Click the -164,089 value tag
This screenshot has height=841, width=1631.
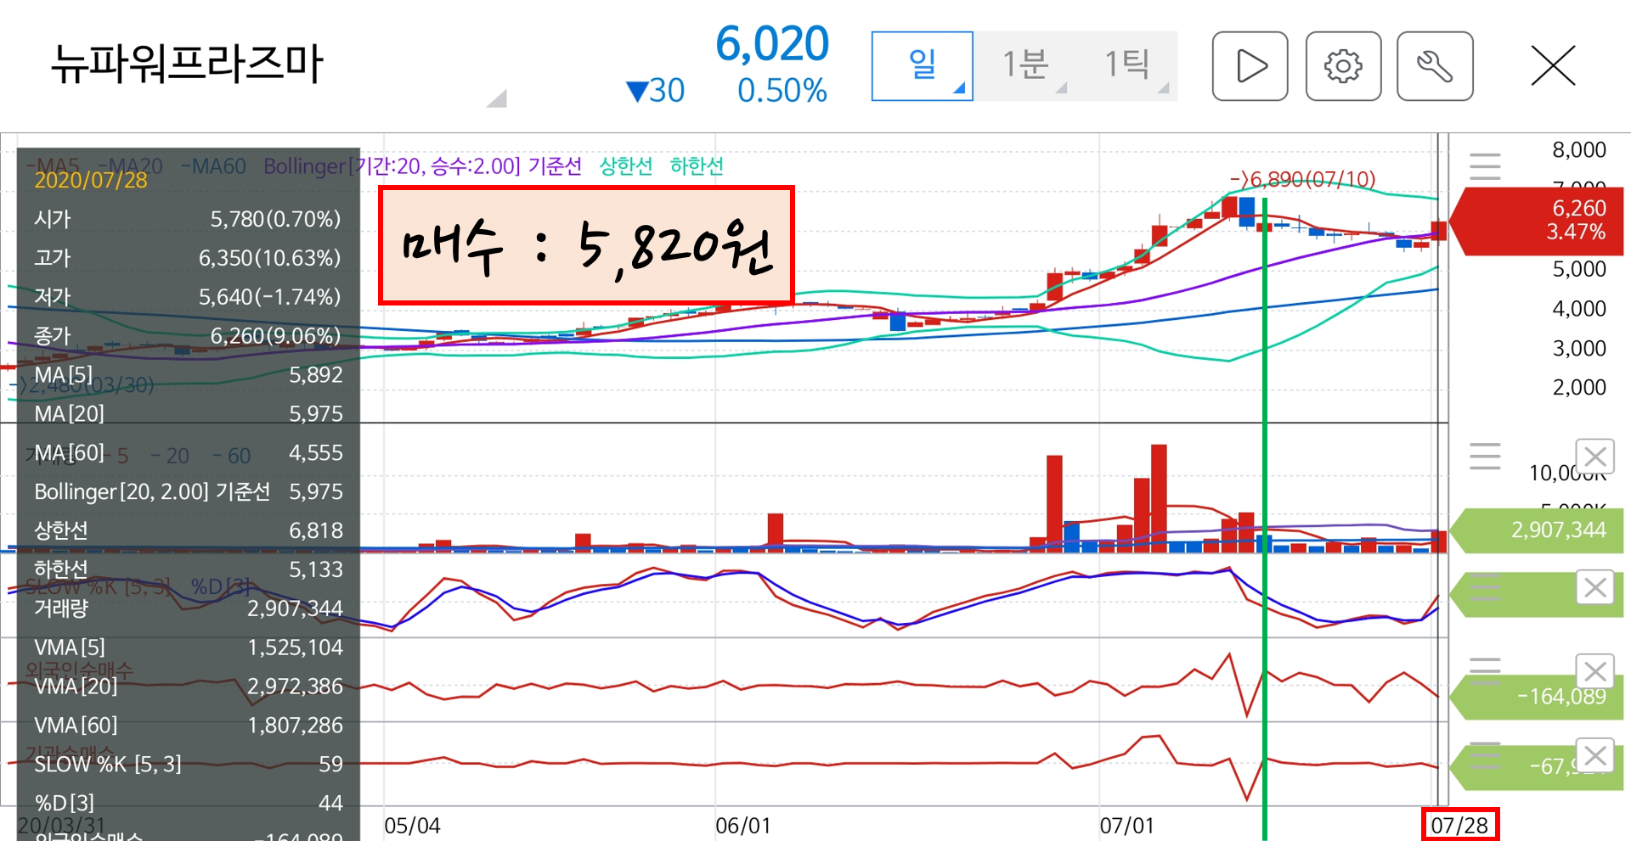1538,698
